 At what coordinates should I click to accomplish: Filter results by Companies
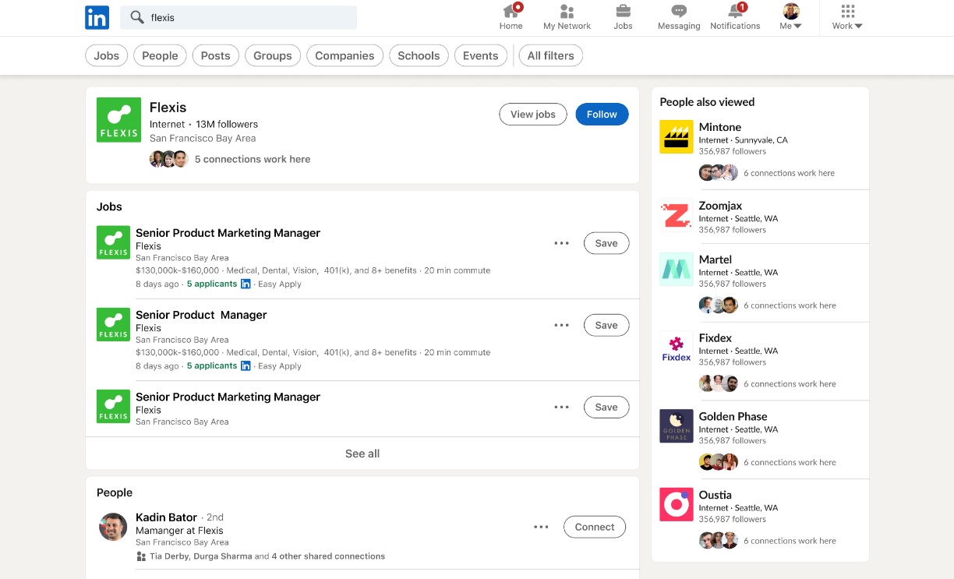(344, 55)
